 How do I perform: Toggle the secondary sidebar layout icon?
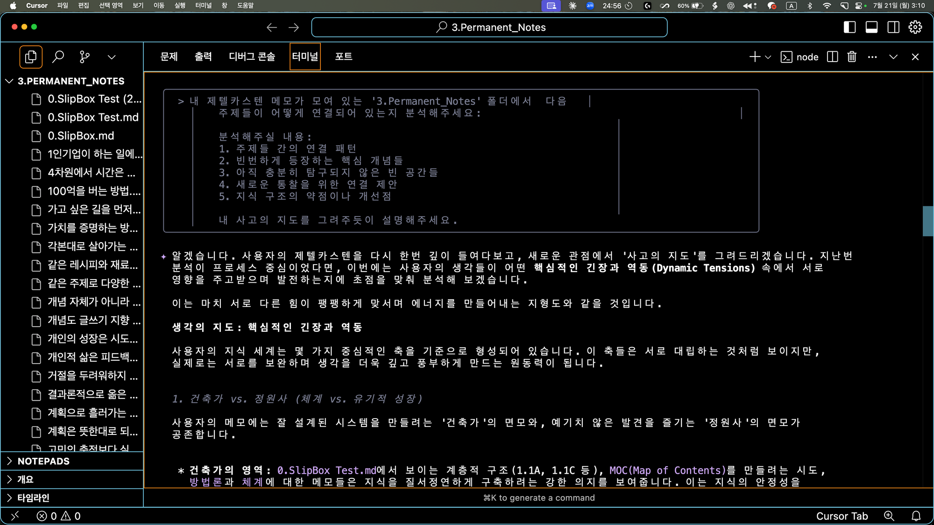(x=893, y=28)
